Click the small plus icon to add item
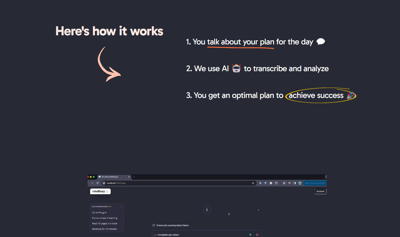Screen dimensions: 400x237 click(x=258, y=210)
